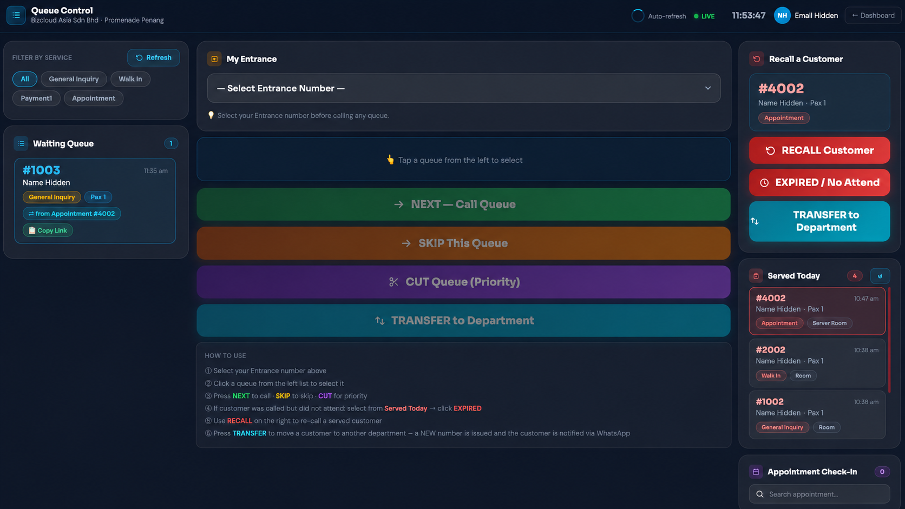The height and width of the screenshot is (509, 905).
Task: Click the Waiting Queue count badge
Action: click(171, 143)
